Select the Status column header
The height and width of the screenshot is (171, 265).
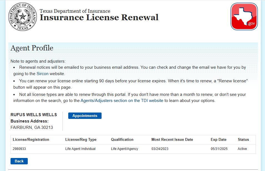coord(243,140)
